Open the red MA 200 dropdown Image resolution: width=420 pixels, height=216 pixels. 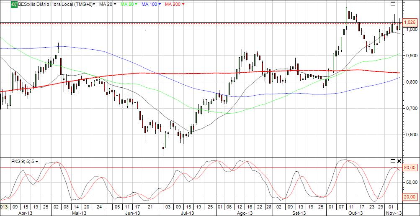tap(175, 4)
